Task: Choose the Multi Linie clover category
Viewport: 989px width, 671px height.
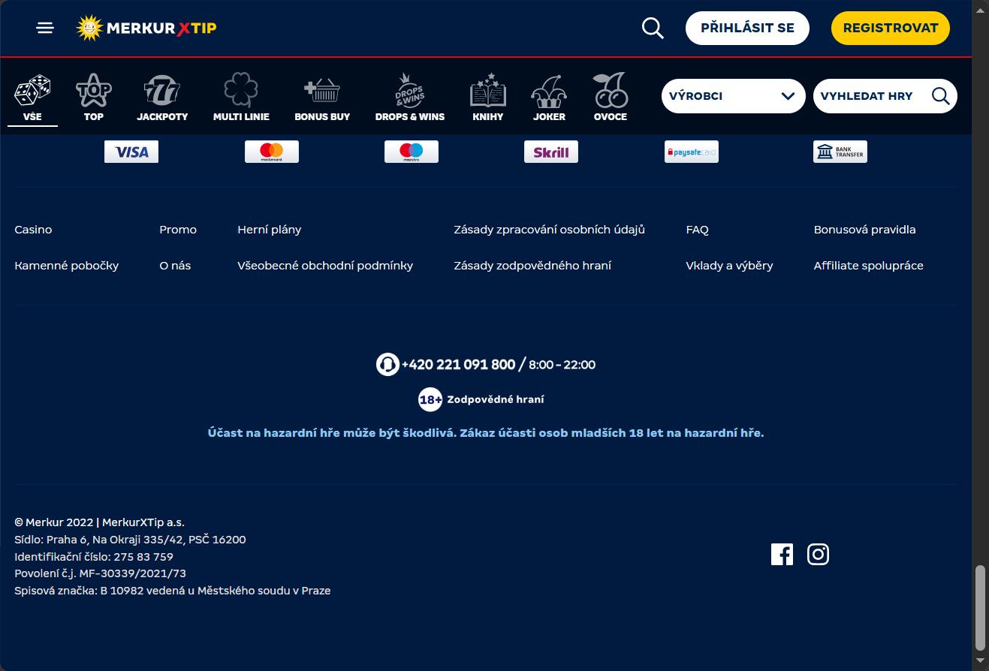Action: coord(241,98)
